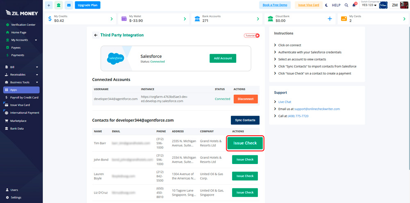This screenshot has width=410, height=203.
Task: Issue Check for Lauren Boyle
Action: coord(245,176)
